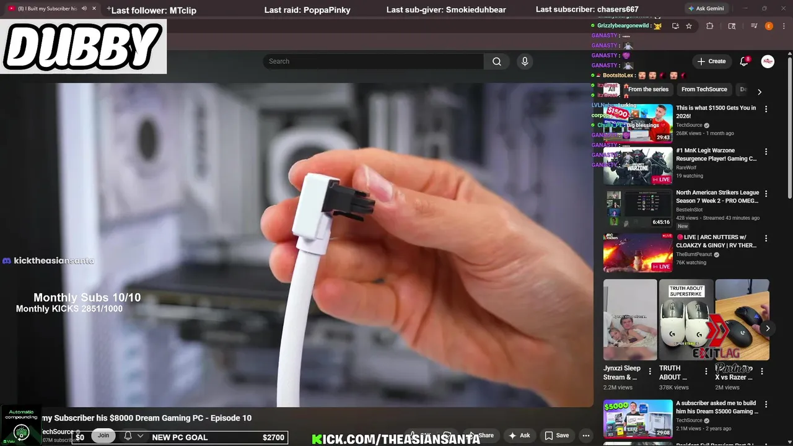Open options for ARC NUTTERS stream

coord(766,238)
